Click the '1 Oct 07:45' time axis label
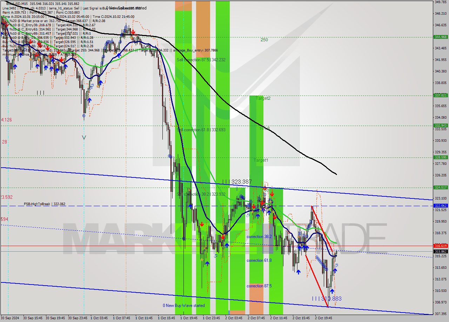 click(121, 318)
